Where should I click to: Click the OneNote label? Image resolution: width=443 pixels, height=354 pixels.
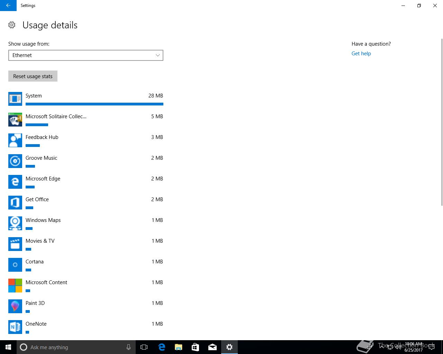[x=36, y=324]
